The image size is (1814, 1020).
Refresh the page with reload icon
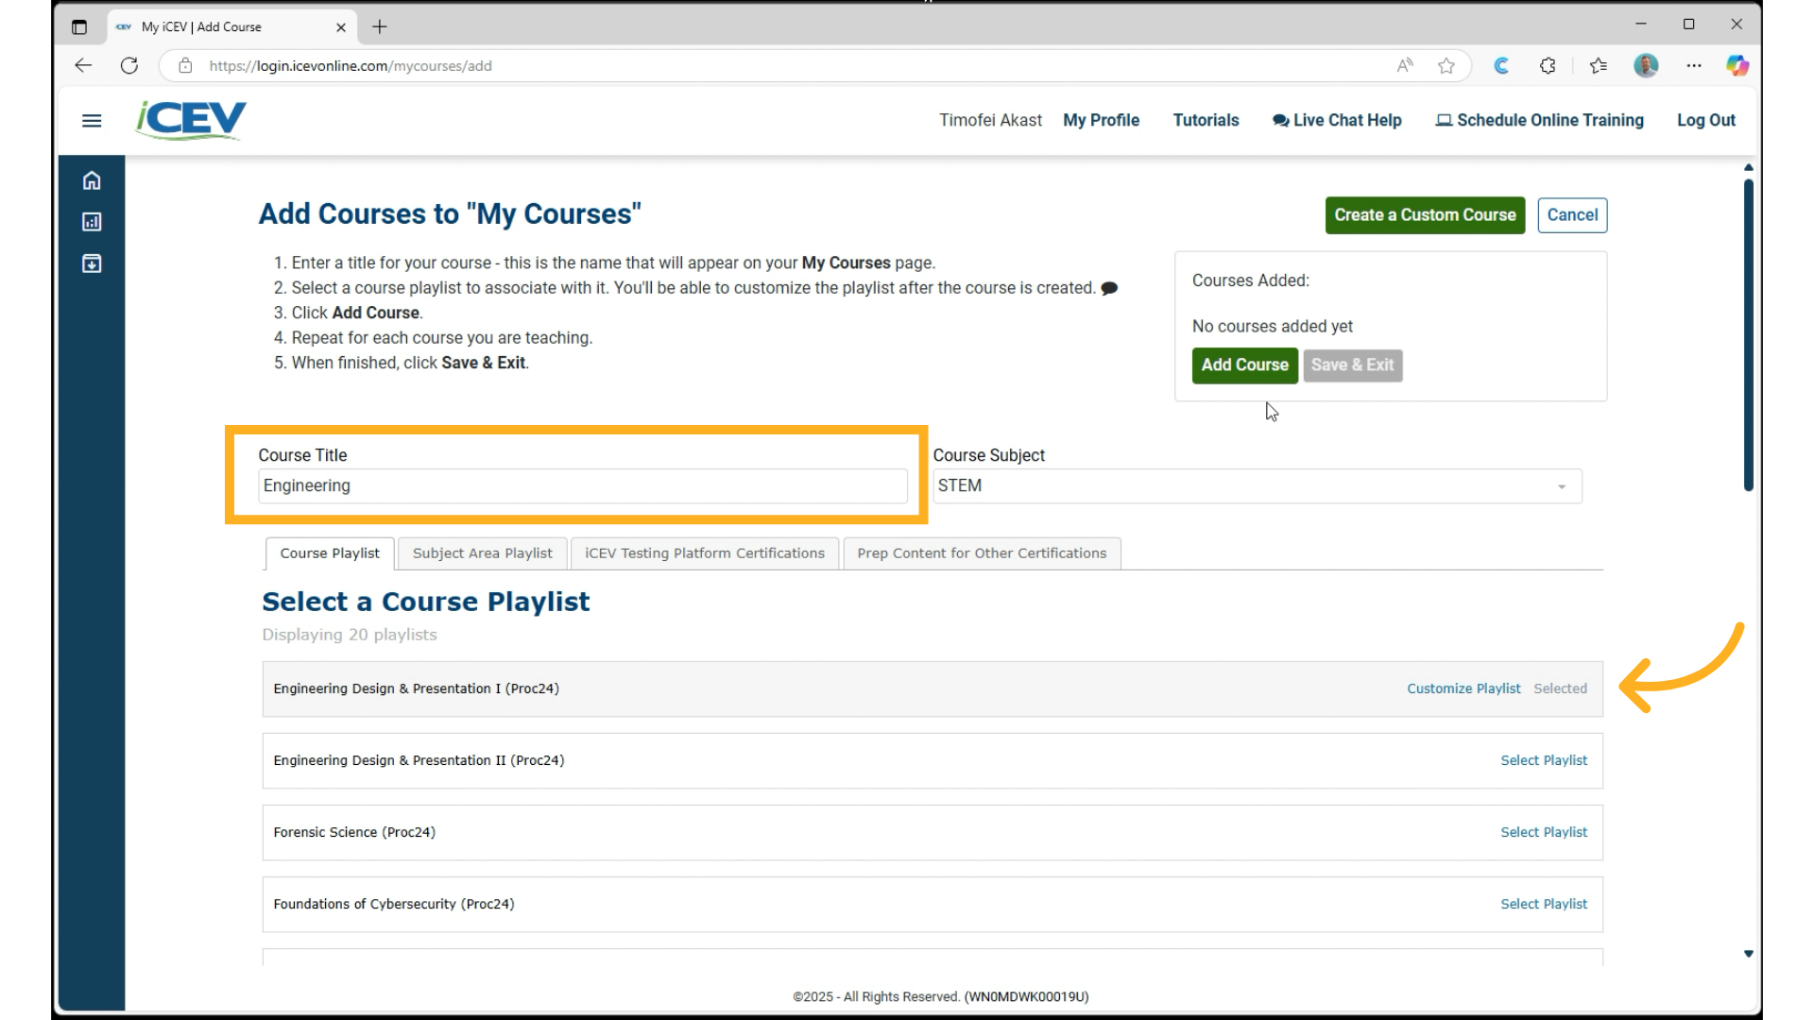[x=129, y=65]
